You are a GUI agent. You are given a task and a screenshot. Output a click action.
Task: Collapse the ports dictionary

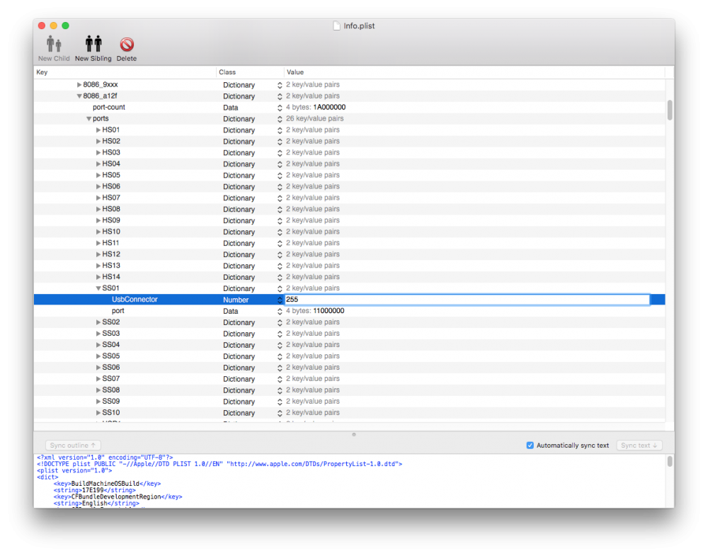(x=88, y=119)
